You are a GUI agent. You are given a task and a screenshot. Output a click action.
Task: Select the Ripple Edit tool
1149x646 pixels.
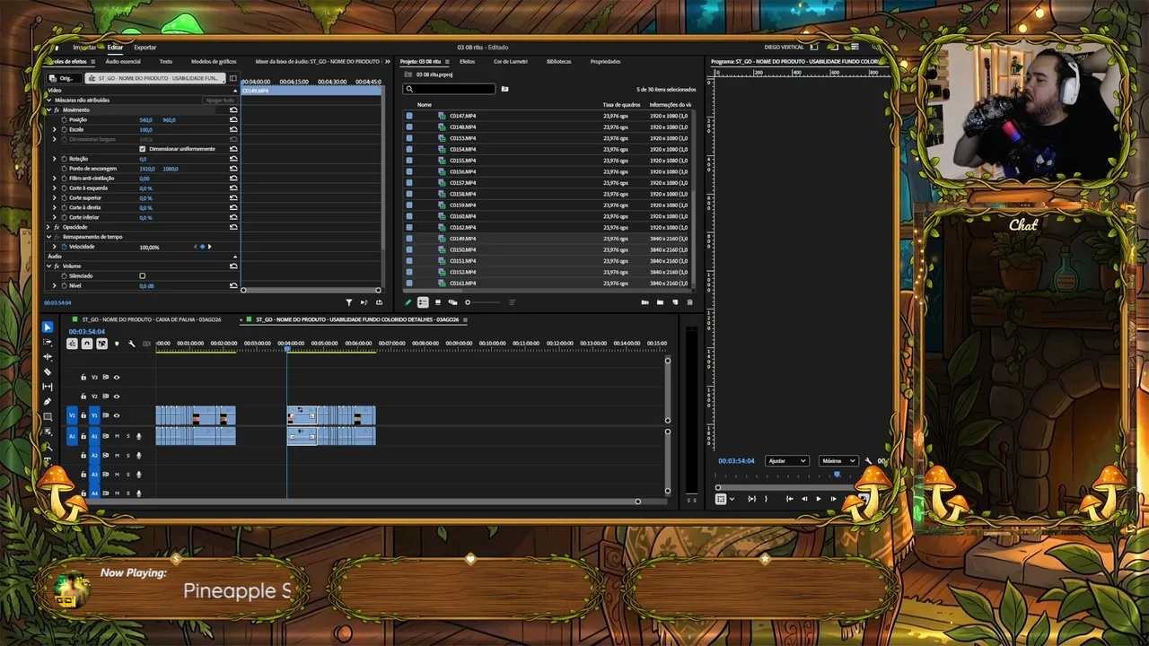[x=48, y=357]
